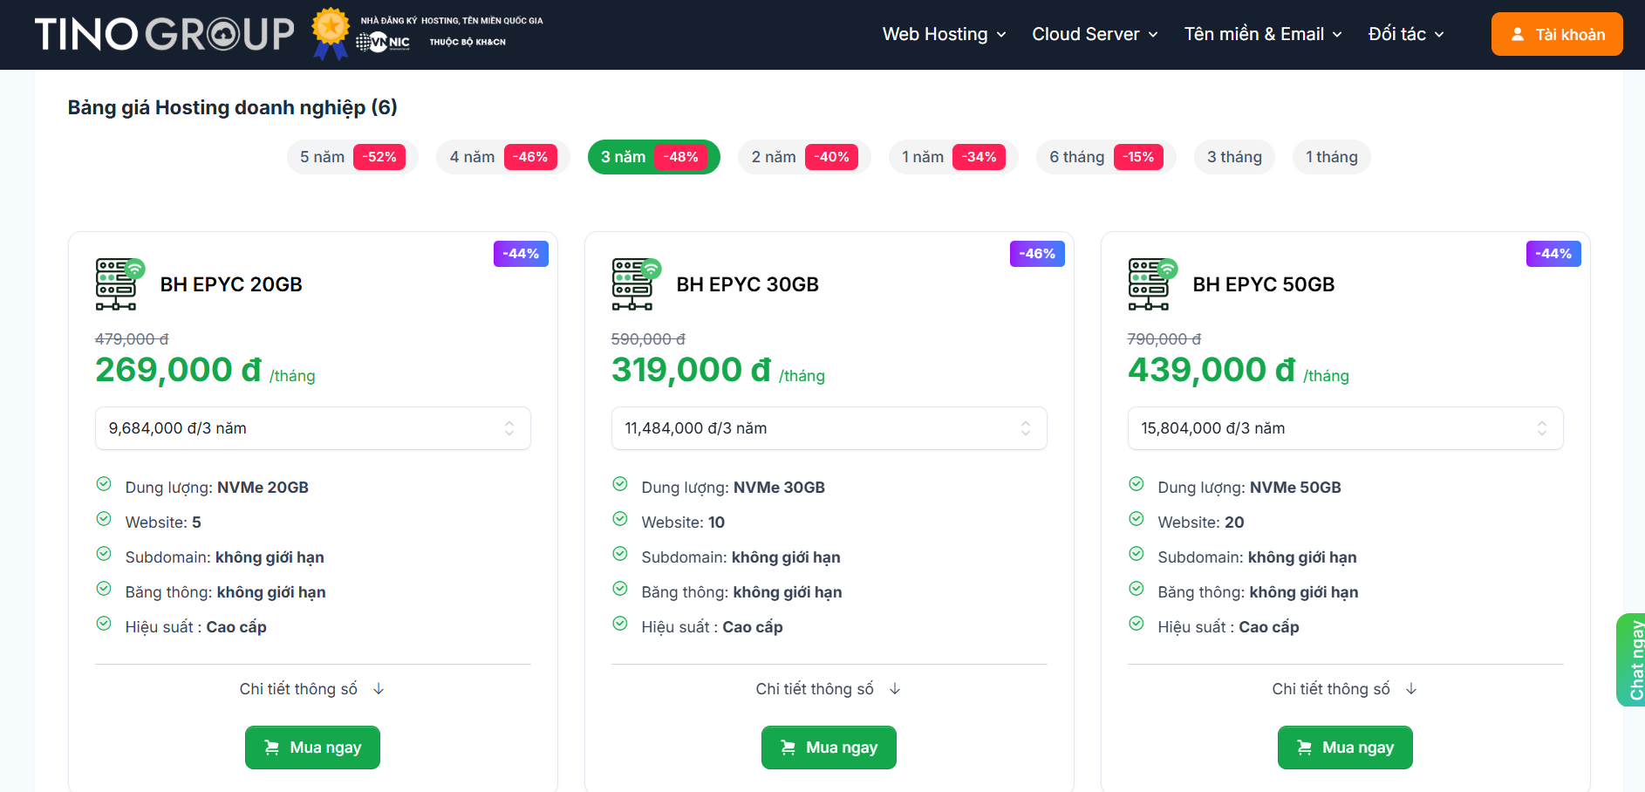Open the 9,684,000 đ/3 năm price dropdown
The image size is (1645, 792).
pos(312,428)
